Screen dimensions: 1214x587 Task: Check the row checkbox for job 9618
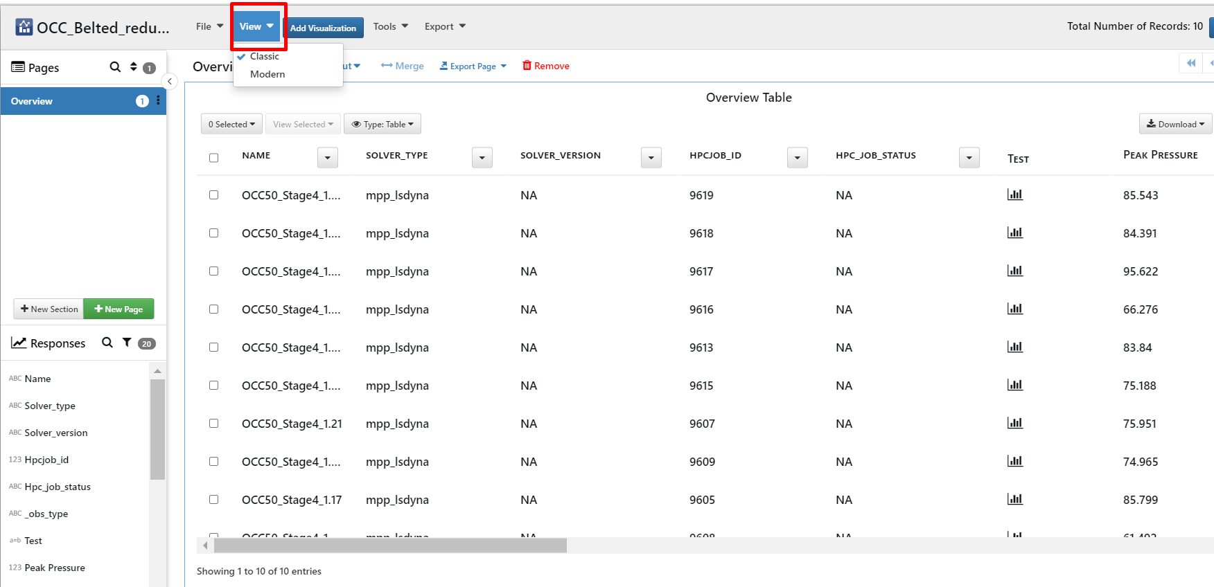click(214, 233)
